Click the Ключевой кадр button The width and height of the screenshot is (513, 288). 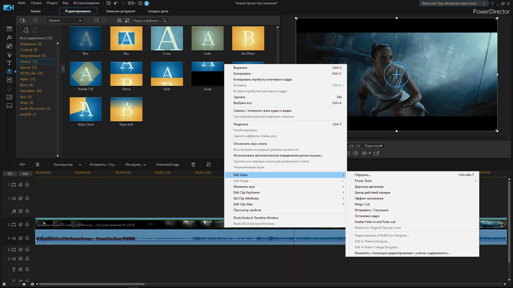tap(168, 165)
